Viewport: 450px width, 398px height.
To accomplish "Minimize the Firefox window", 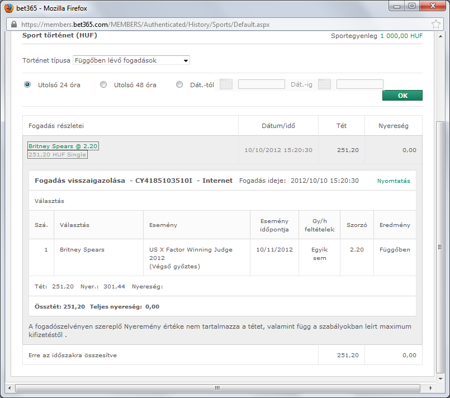I will [397, 6].
